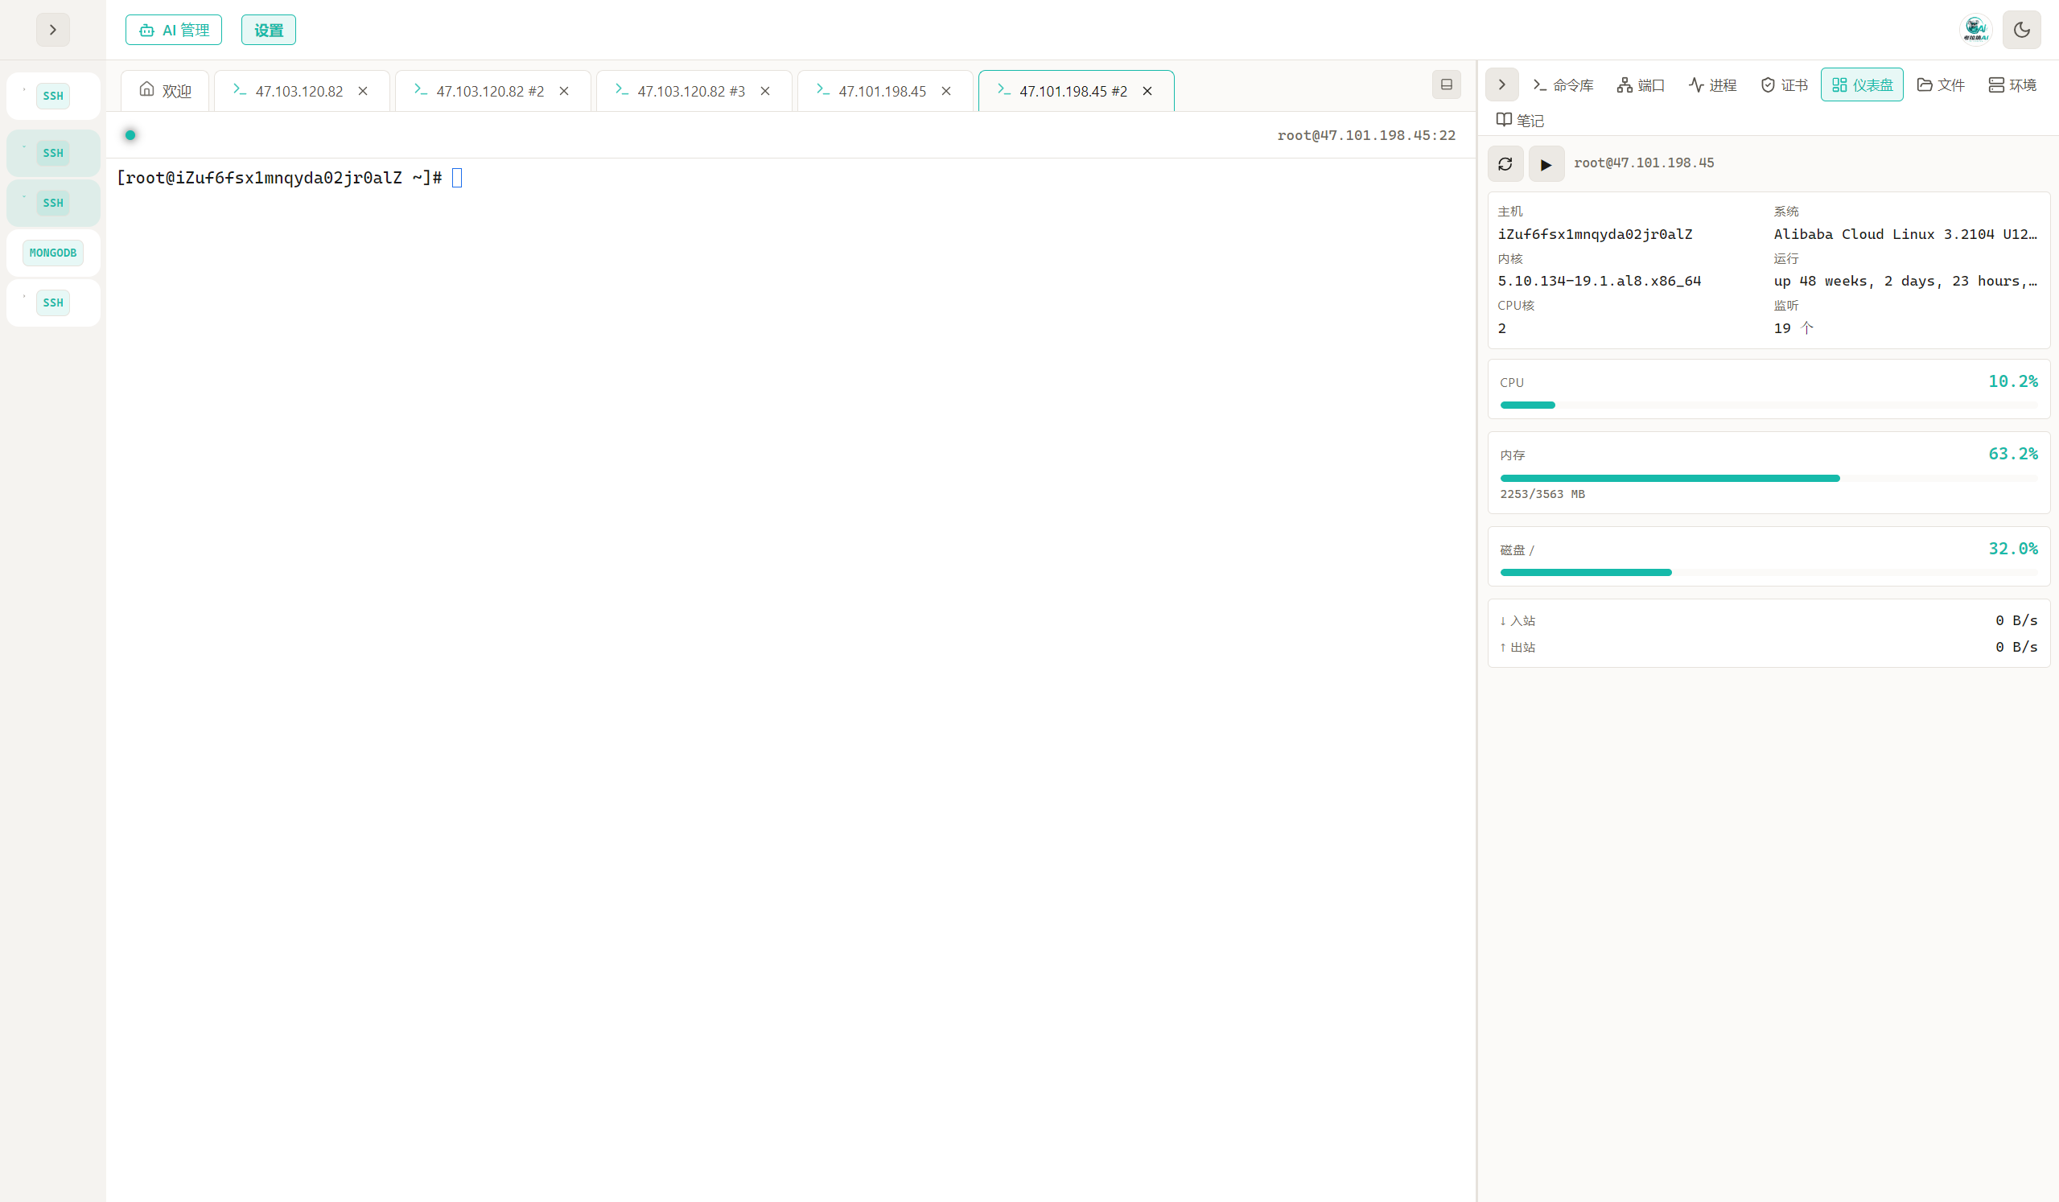The width and height of the screenshot is (2059, 1202).
Task: Click kernel version 5.10.134-19.1.al8.x86_64
Action: tap(1599, 281)
